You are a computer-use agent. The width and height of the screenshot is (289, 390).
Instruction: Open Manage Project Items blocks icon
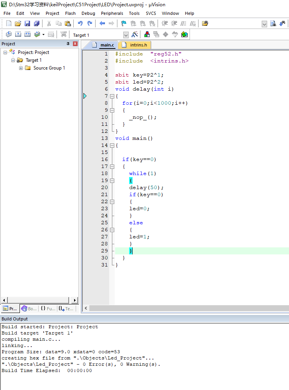tap(147, 34)
